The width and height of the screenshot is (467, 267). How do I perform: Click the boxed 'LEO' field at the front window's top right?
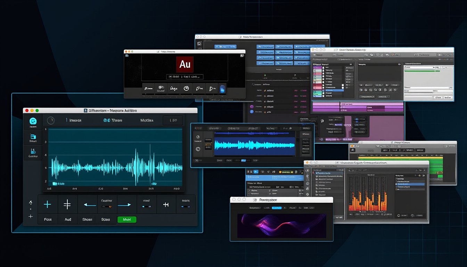[x=173, y=121]
